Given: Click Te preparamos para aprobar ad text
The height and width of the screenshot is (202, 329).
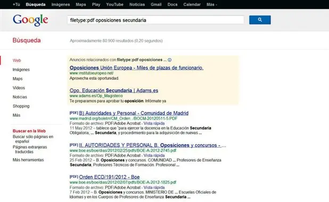Looking at the screenshot, I should click(118, 101).
